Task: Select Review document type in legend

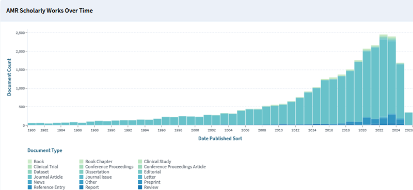Action: [148, 187]
